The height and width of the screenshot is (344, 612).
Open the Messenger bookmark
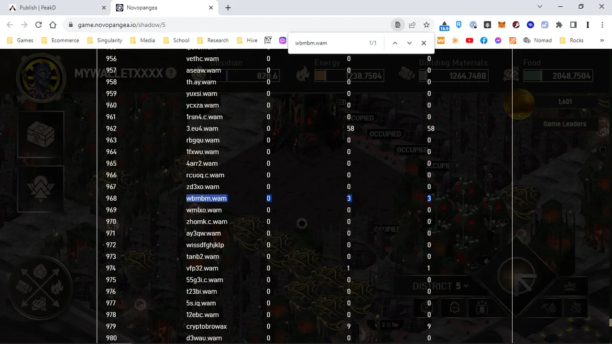[x=498, y=41]
